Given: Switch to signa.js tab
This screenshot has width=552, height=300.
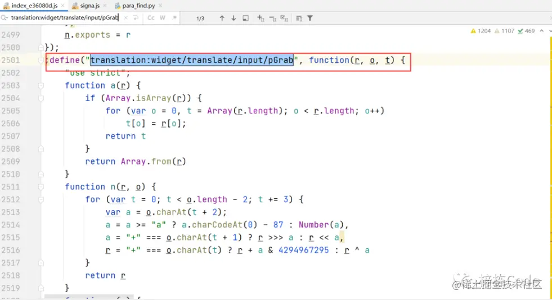Looking at the screenshot, I should coord(90,6).
